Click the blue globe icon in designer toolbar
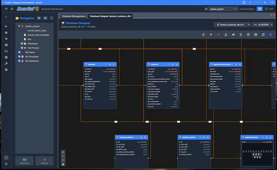 point(270,35)
